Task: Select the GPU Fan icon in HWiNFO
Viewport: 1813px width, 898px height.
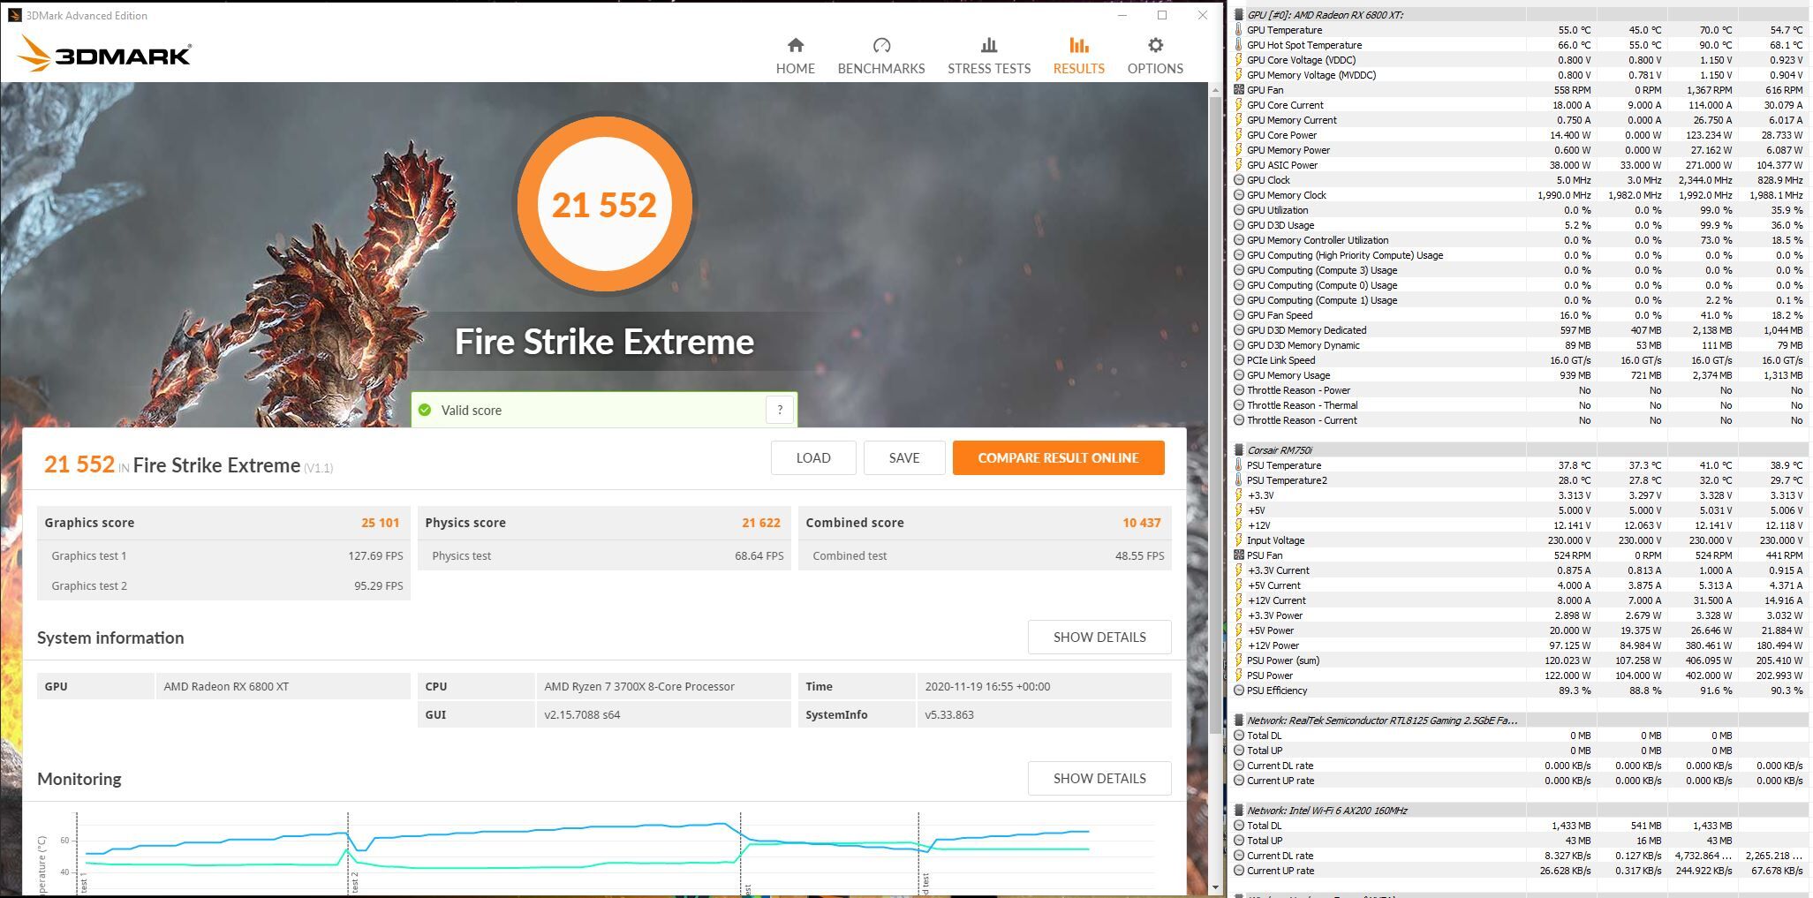Action: [x=1239, y=90]
